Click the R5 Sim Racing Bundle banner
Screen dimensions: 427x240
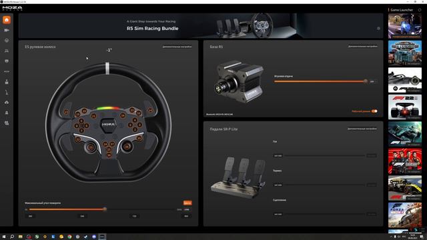click(x=201, y=26)
